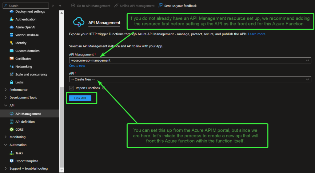Screen dimensions: 315x173
Task: Collapse the sidebar with double chevron
Action: point(60,6)
